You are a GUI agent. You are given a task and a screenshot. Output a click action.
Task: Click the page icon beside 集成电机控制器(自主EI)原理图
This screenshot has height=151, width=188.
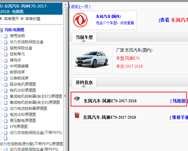coord(6,103)
